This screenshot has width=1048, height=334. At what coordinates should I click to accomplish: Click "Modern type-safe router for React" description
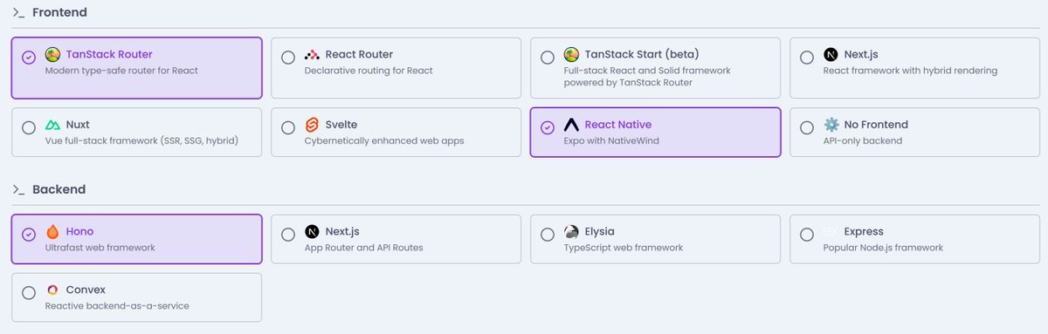pos(121,71)
